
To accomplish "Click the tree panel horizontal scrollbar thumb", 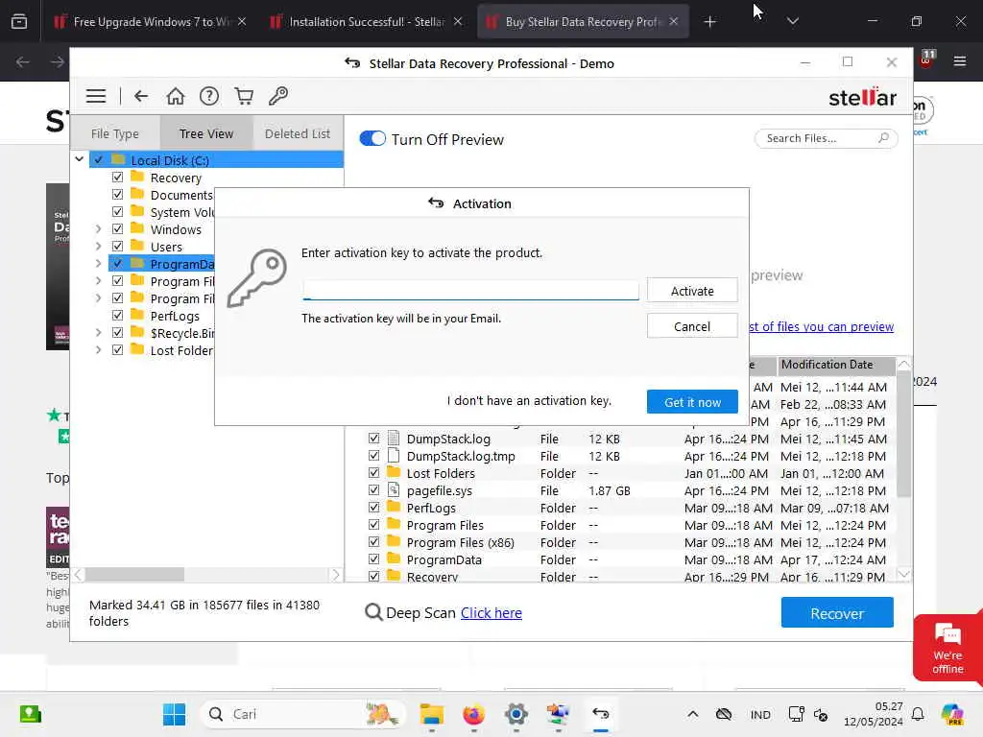I will point(134,574).
